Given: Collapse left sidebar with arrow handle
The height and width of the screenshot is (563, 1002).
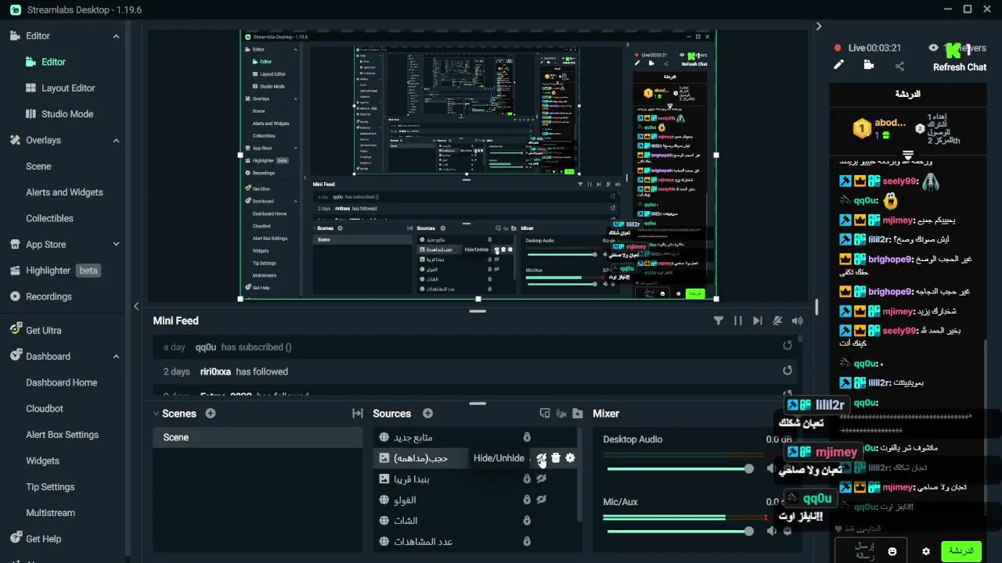Looking at the screenshot, I should point(136,307).
